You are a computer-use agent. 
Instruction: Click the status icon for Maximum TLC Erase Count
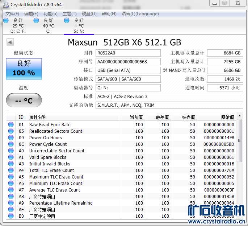pos(11,177)
